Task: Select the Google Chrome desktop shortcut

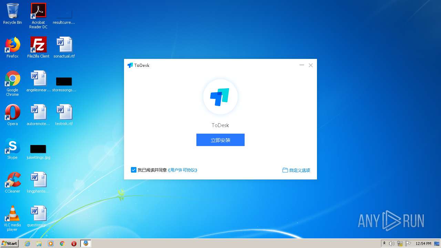Action: (12, 83)
